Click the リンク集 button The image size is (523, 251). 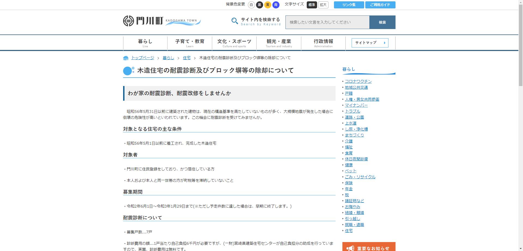(x=349, y=5)
